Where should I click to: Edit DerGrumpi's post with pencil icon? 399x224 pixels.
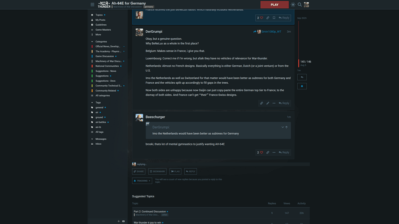pyautogui.click(x=268, y=103)
